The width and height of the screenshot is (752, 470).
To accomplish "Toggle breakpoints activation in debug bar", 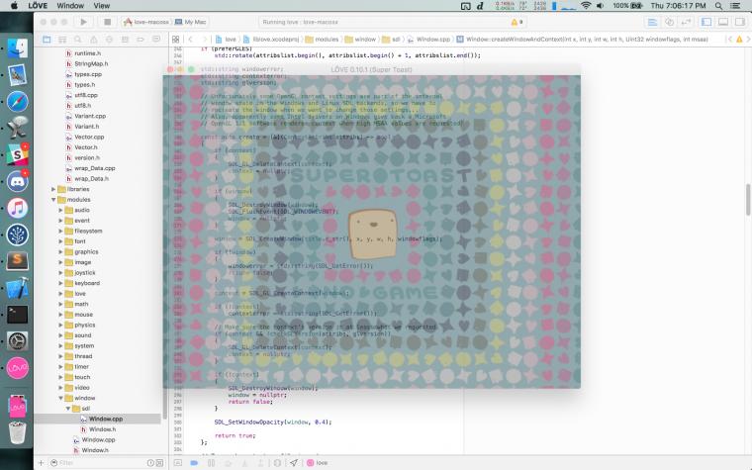I will 194,463.
